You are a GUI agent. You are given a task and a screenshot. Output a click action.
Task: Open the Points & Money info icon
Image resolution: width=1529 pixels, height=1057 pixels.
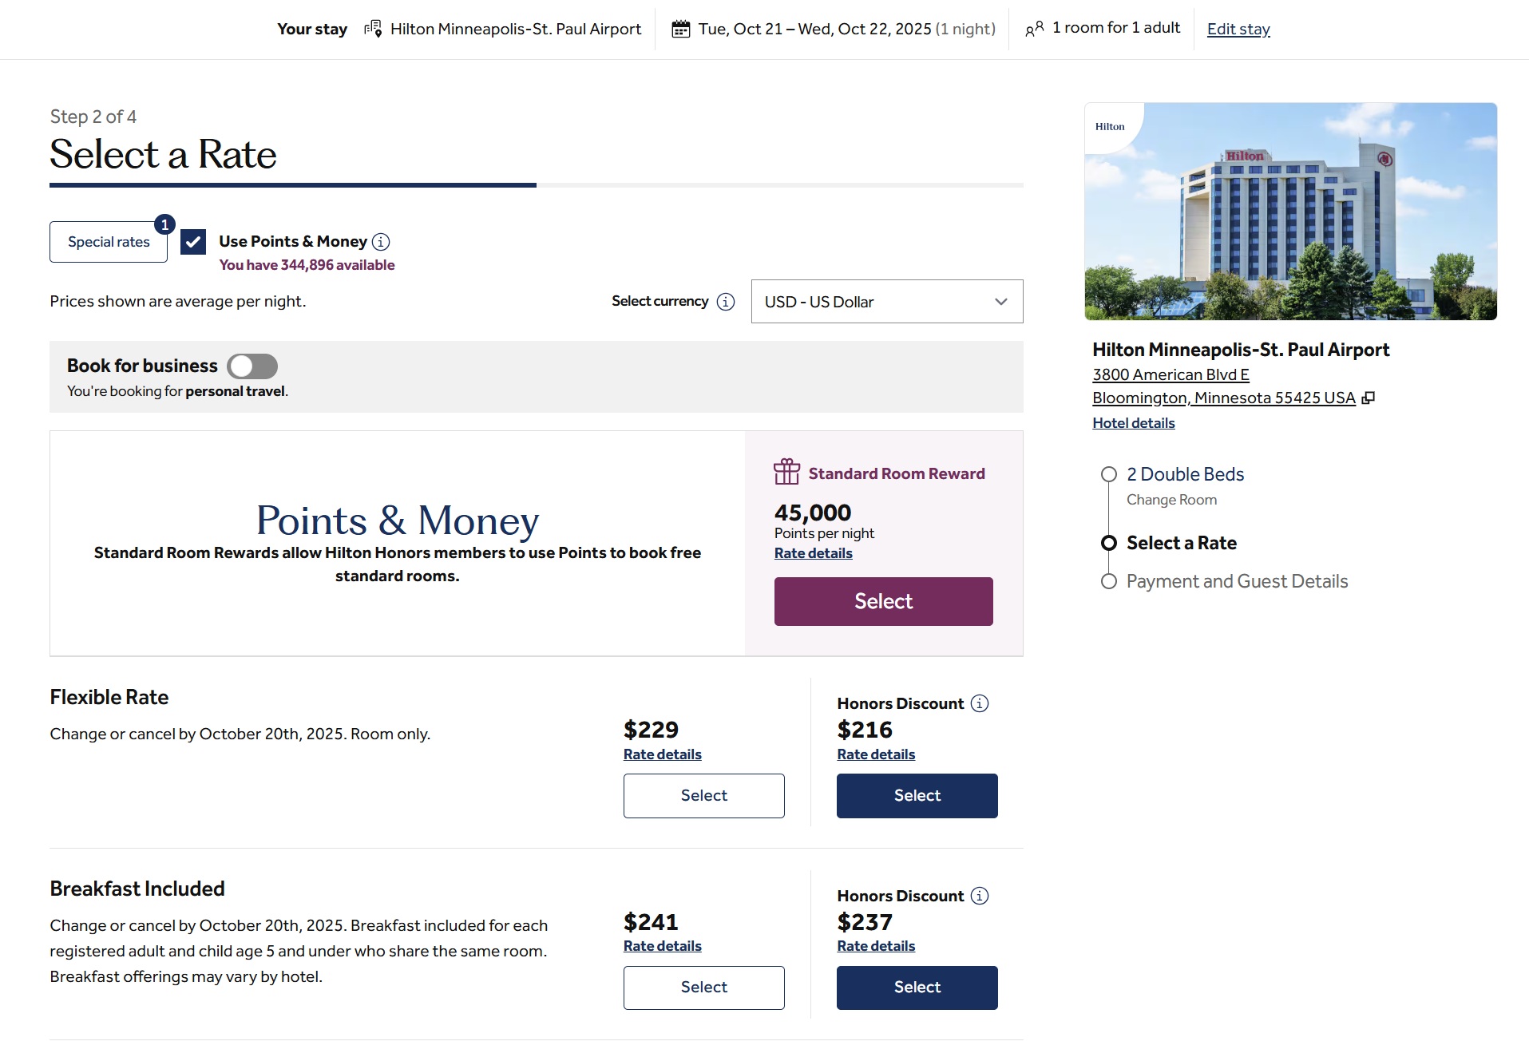(381, 242)
